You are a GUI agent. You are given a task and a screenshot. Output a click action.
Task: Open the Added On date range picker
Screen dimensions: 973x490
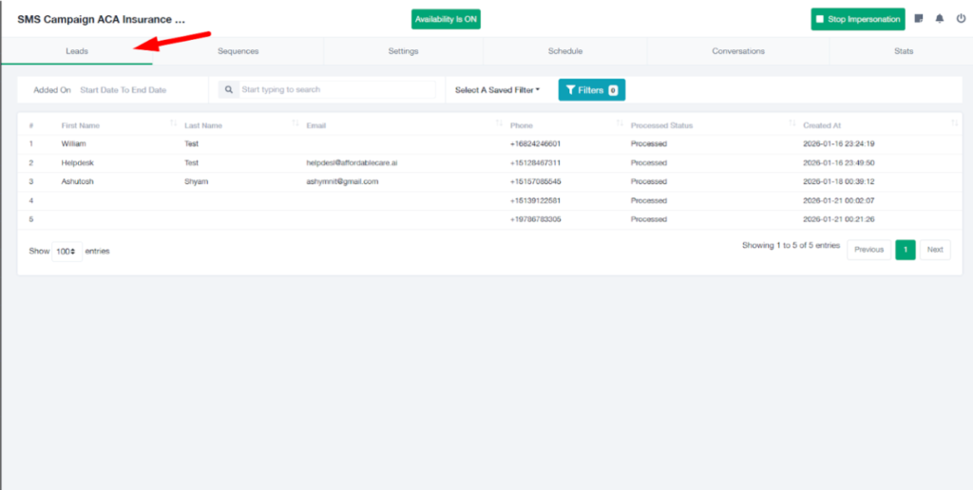(x=123, y=90)
